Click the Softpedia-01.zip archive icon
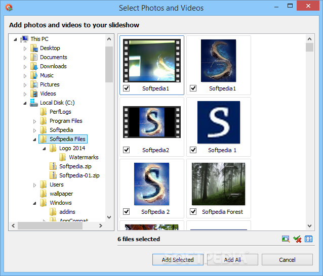 coord(53,175)
